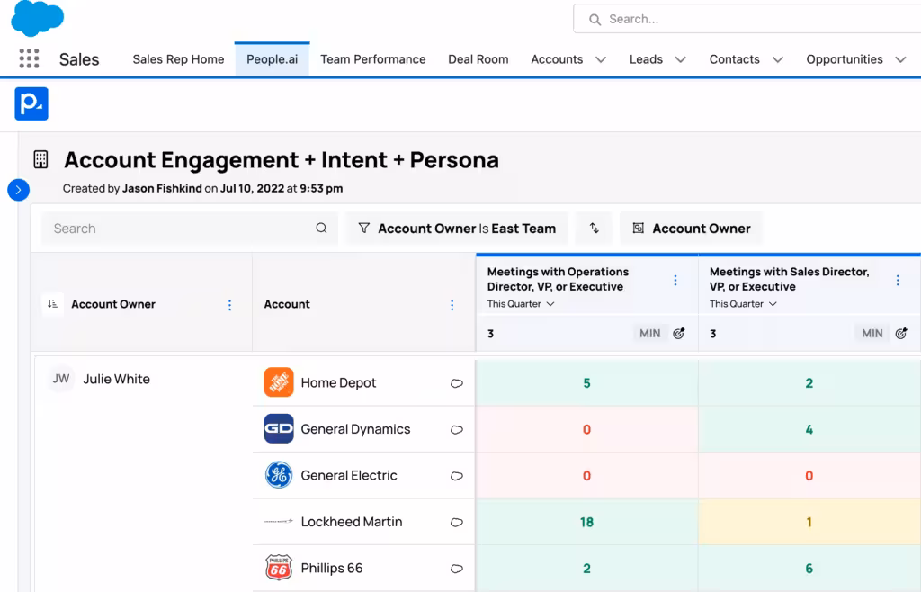Expand the blue chevron on the left edge
The height and width of the screenshot is (592, 921).
pos(18,190)
